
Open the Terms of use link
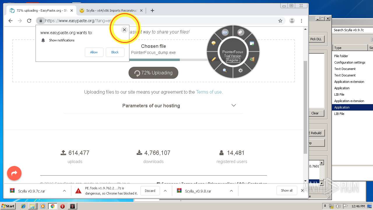pyautogui.click(x=209, y=92)
